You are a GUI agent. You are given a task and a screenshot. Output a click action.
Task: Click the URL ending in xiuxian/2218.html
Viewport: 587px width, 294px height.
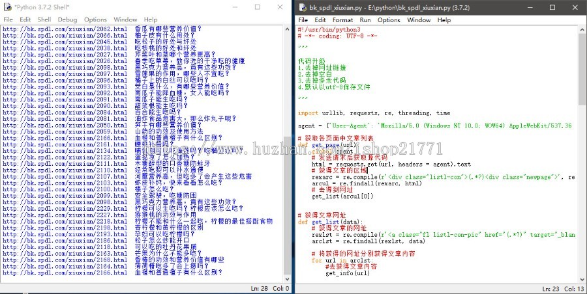coord(65,222)
